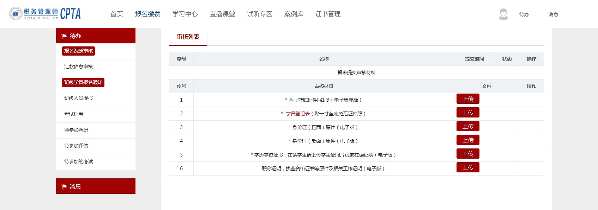598x210 pixels.
Task: Open 案例库 navigation item
Action: pyautogui.click(x=294, y=14)
